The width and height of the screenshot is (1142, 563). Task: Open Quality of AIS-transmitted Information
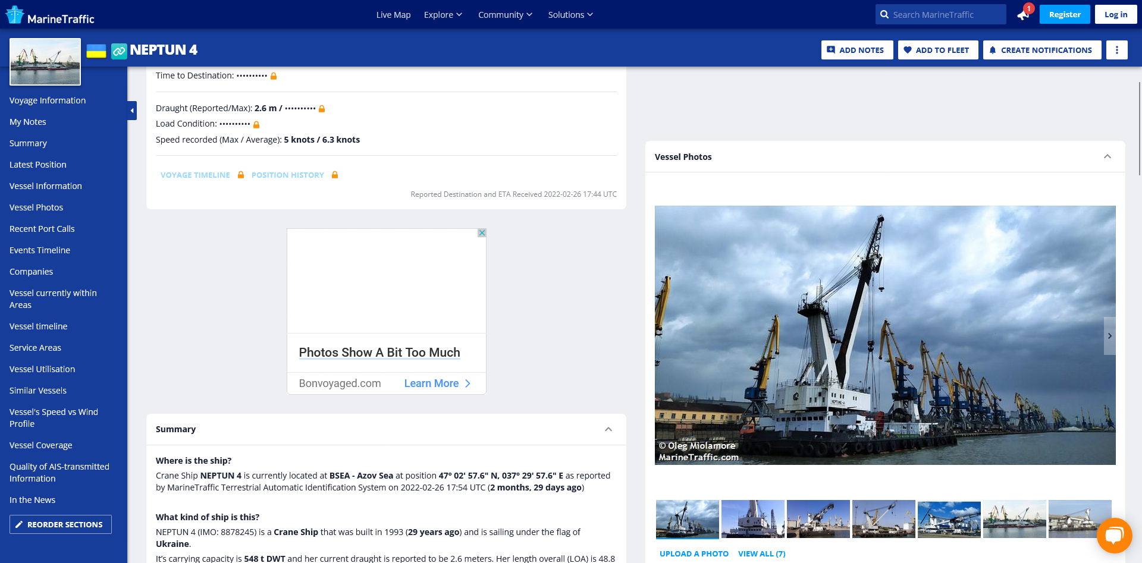tap(59, 473)
